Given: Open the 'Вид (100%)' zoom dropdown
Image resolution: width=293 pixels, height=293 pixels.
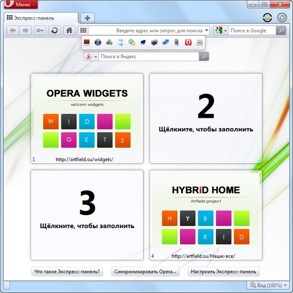Looking at the screenshot, I should [268, 285].
